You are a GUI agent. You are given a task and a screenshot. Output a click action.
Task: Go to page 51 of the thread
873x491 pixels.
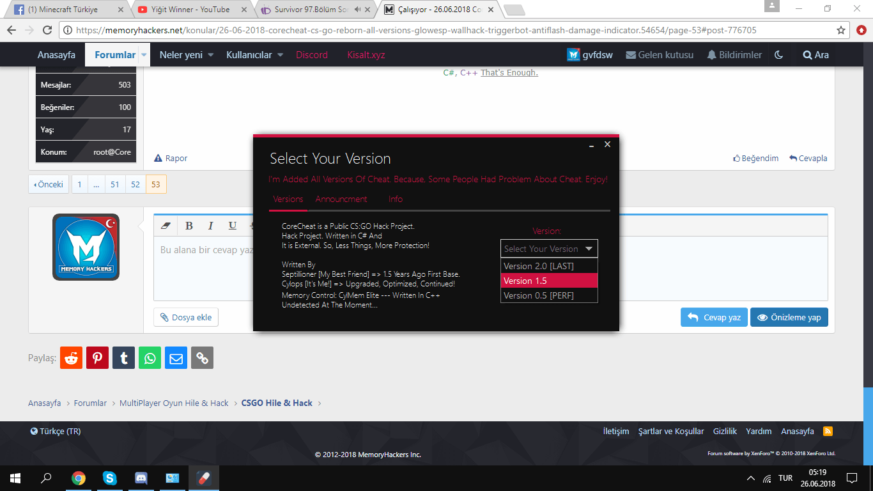(x=115, y=184)
